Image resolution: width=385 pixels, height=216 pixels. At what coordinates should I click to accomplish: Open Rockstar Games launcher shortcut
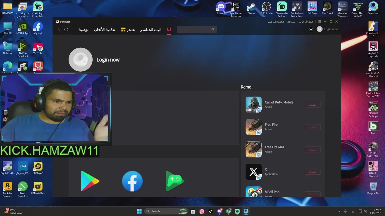(x=8, y=189)
